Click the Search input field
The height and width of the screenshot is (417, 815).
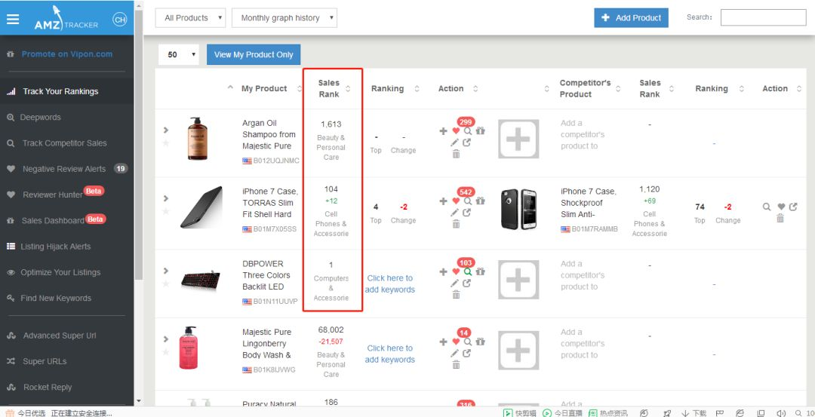point(763,17)
